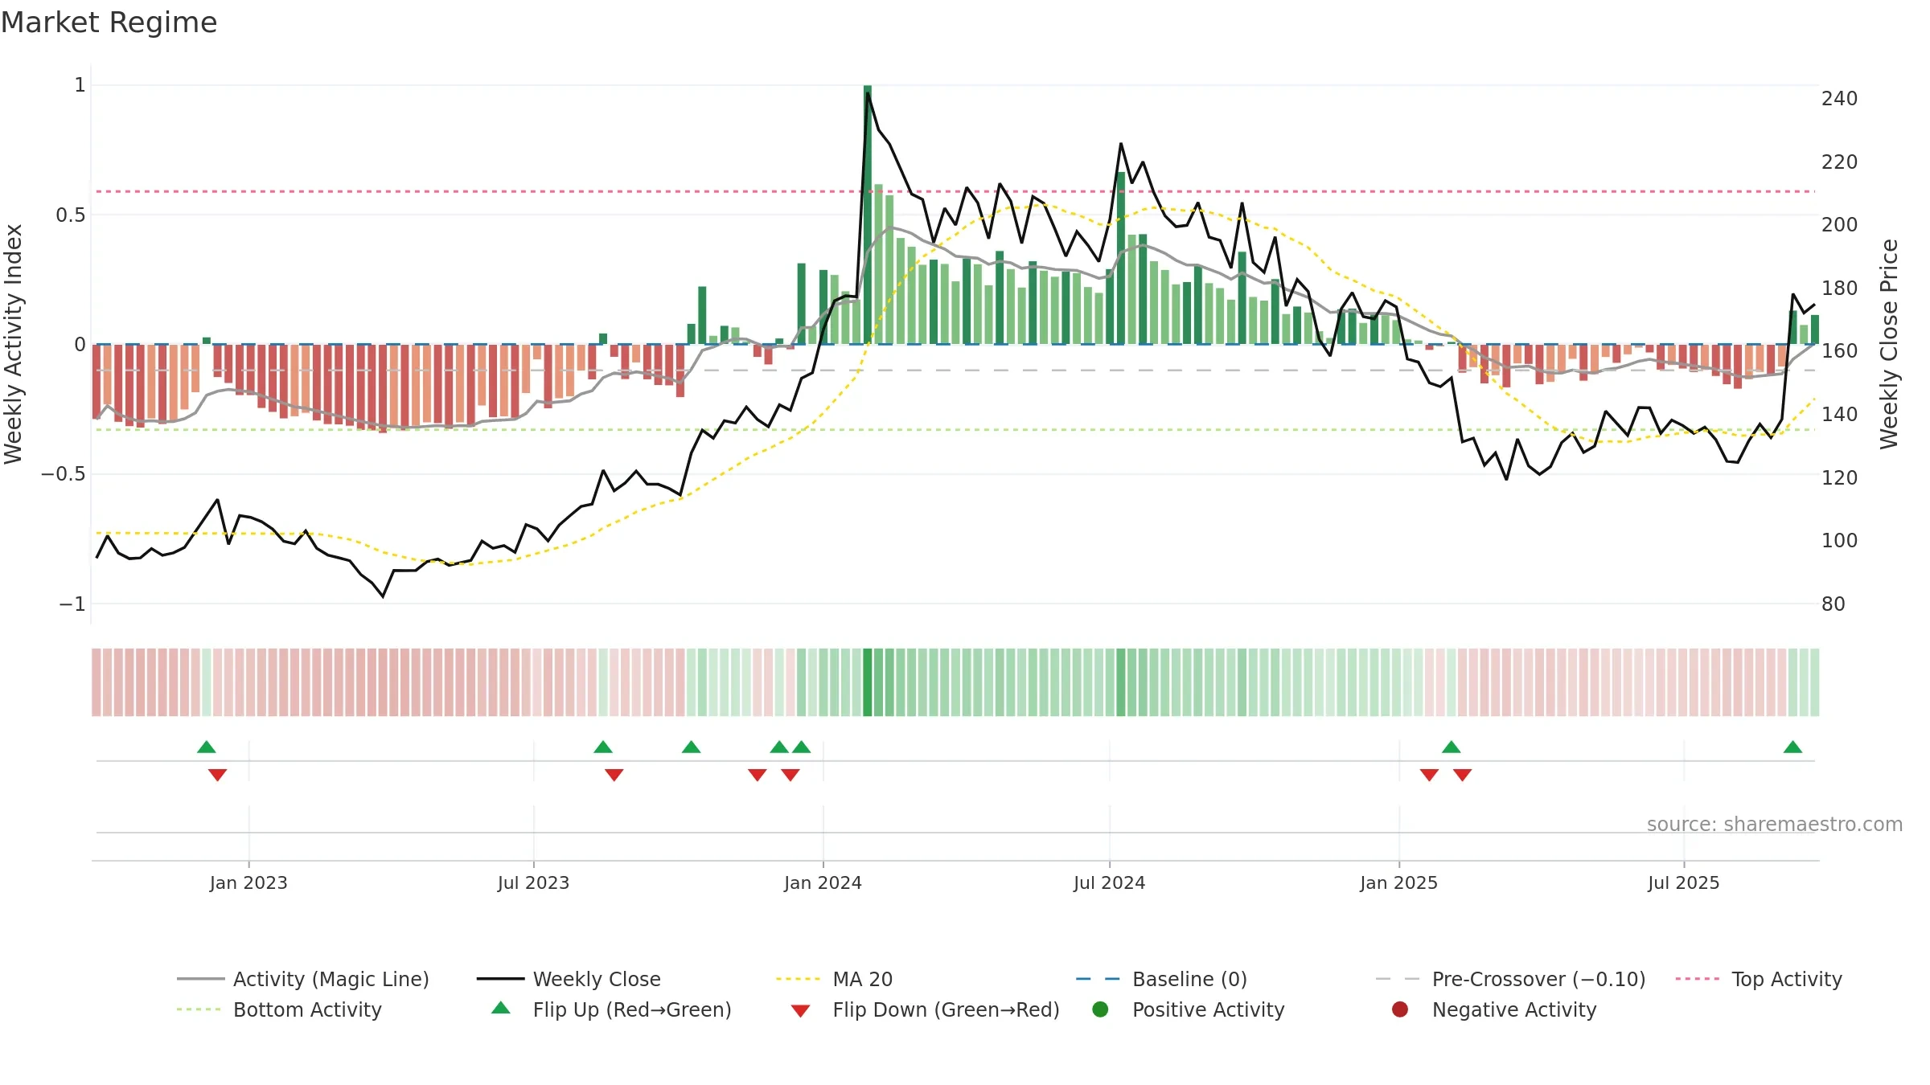This screenshot has width=1930, height=1085.
Task: Click the Jul 2023 x-axis label
Action: pos(533,882)
